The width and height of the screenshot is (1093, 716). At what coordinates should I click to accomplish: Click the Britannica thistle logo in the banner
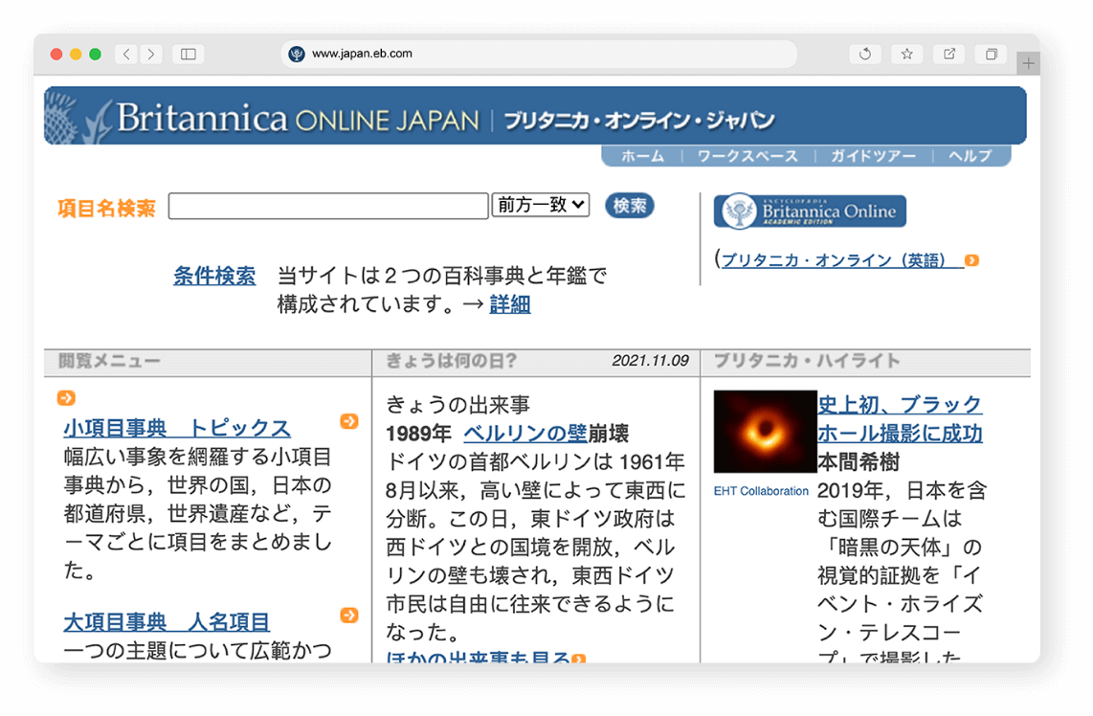77,117
